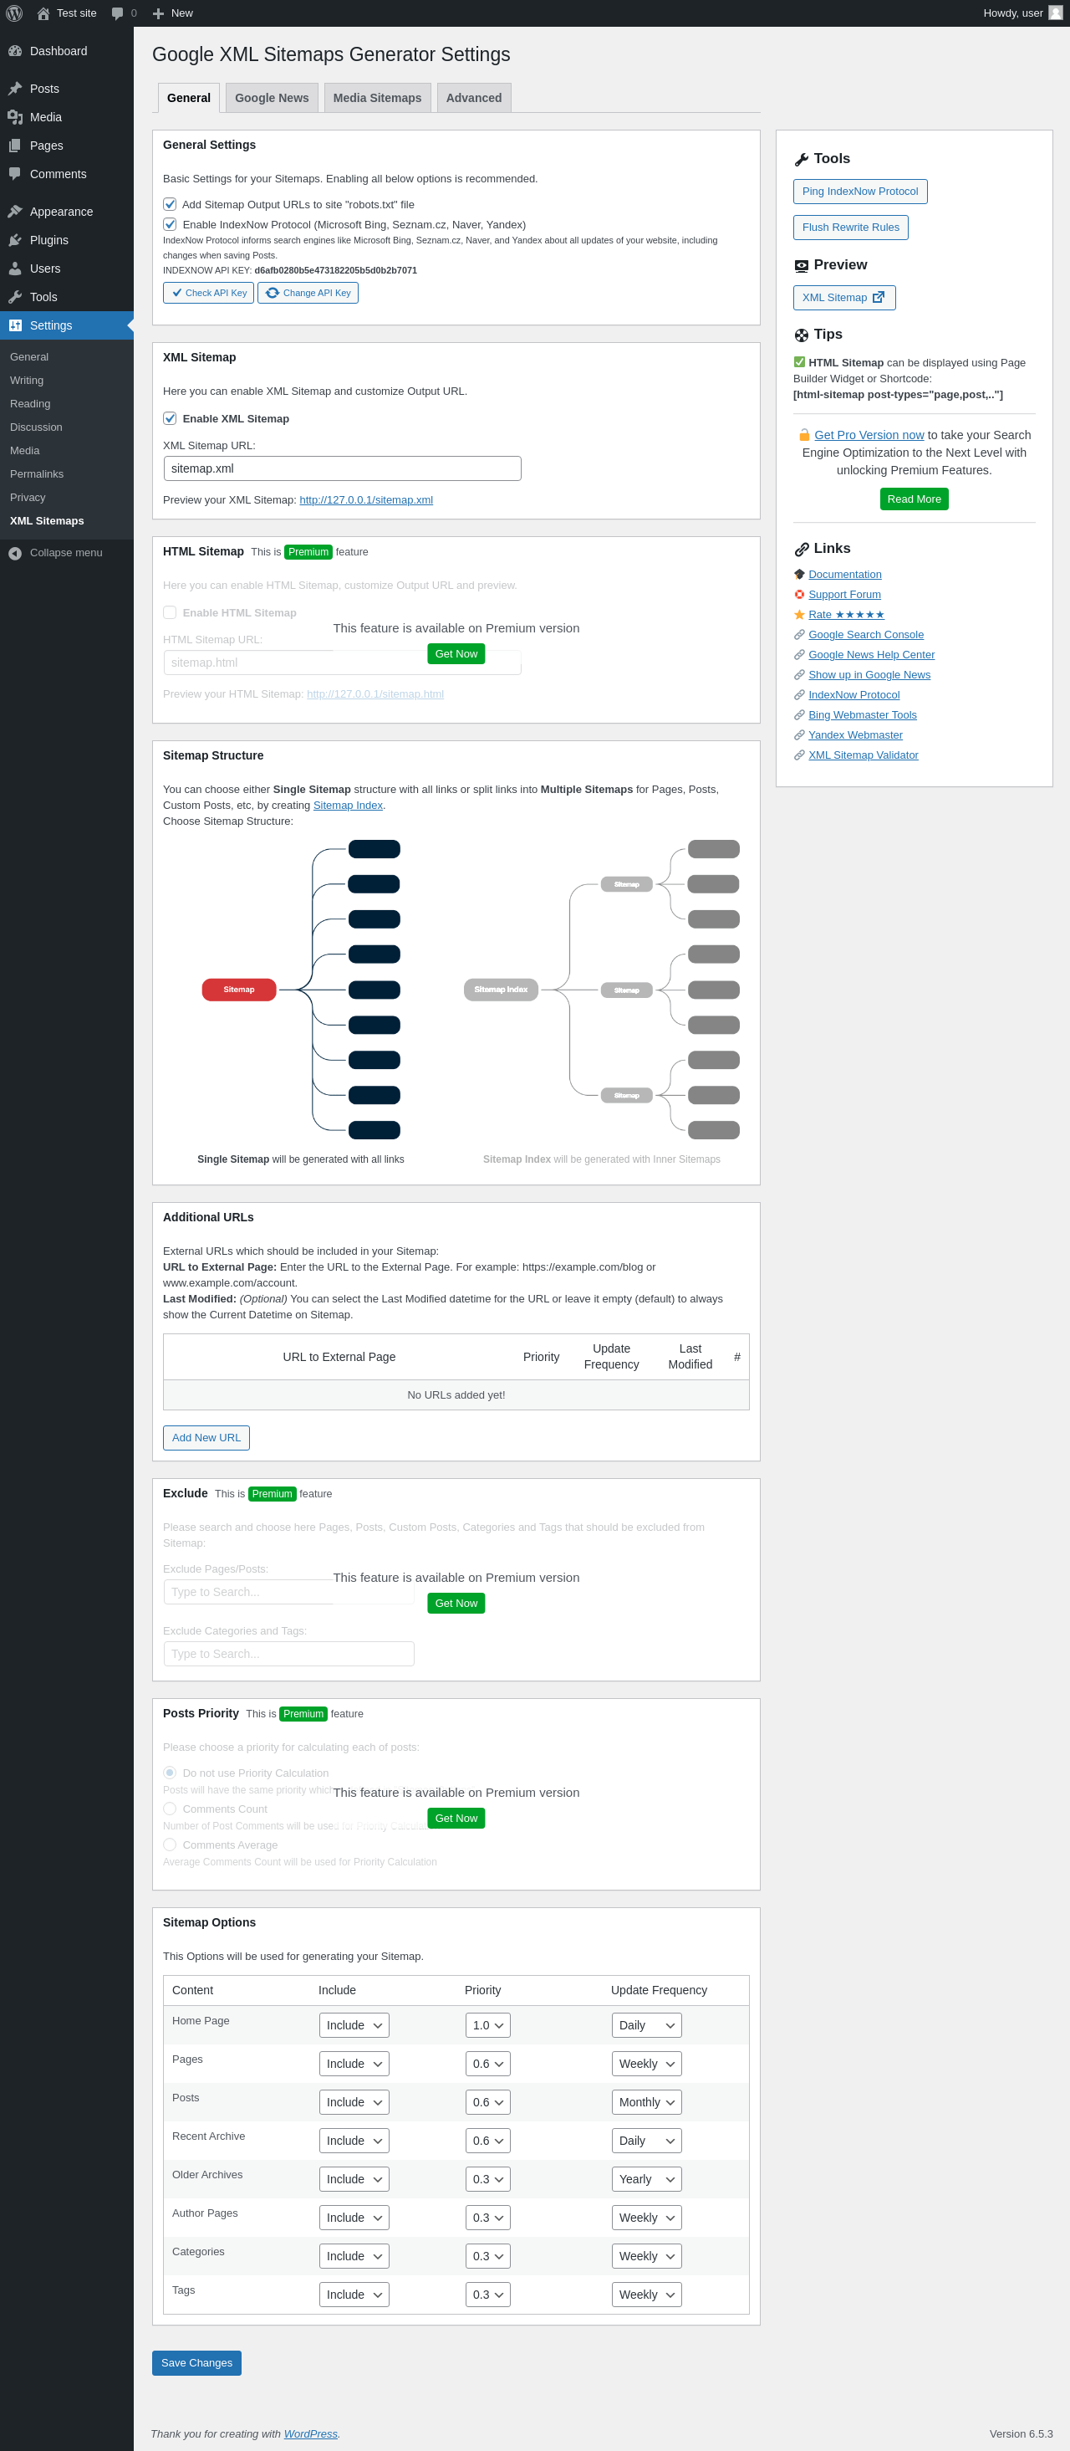Click the Save Changes button
Screen dimensions: 1070x2451
(x=197, y=2362)
